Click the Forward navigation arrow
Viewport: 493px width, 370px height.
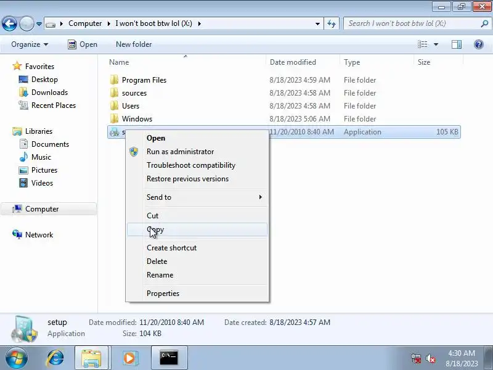pyautogui.click(x=26, y=23)
